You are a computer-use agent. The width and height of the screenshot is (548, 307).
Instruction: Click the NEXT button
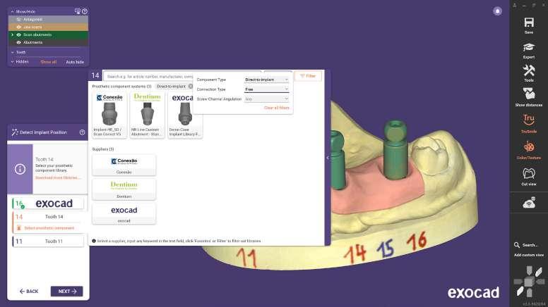67,292
